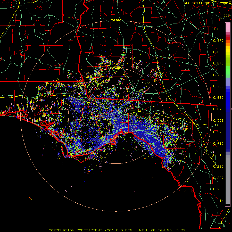
Task: Click the 0.733 scale label
Action: click(x=218, y=86)
